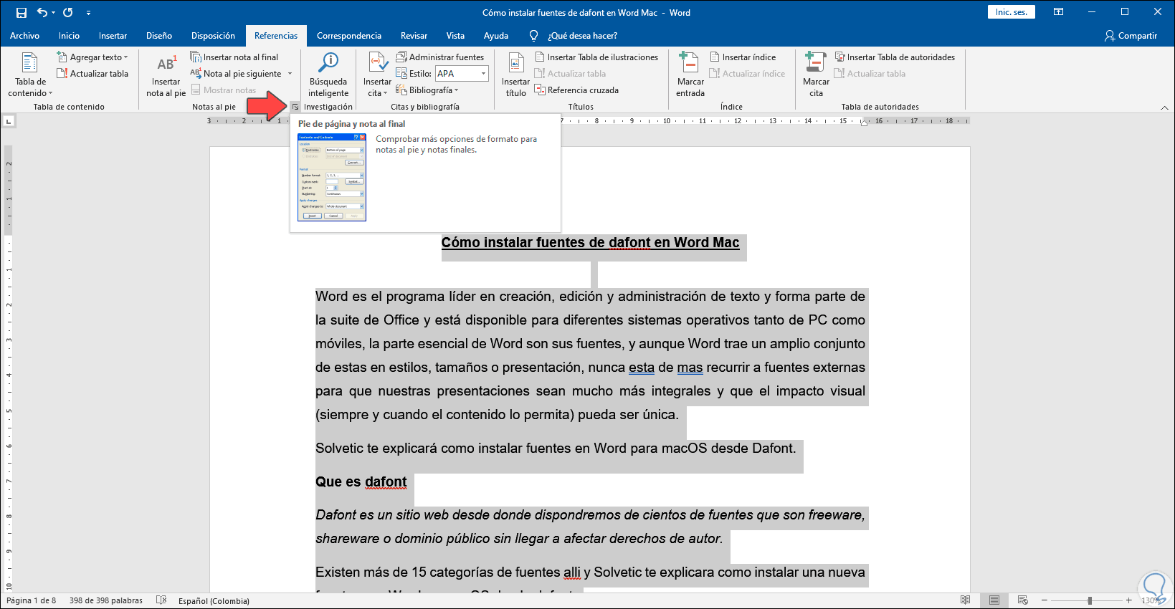This screenshot has height=609, width=1175.
Task: Click Insertar nota al final
Action: (x=234, y=57)
